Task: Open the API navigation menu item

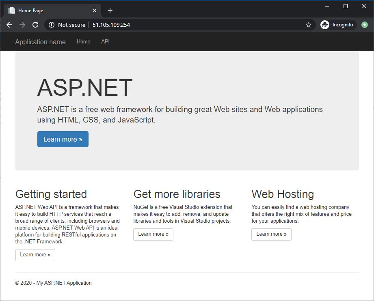Action: (x=105, y=41)
